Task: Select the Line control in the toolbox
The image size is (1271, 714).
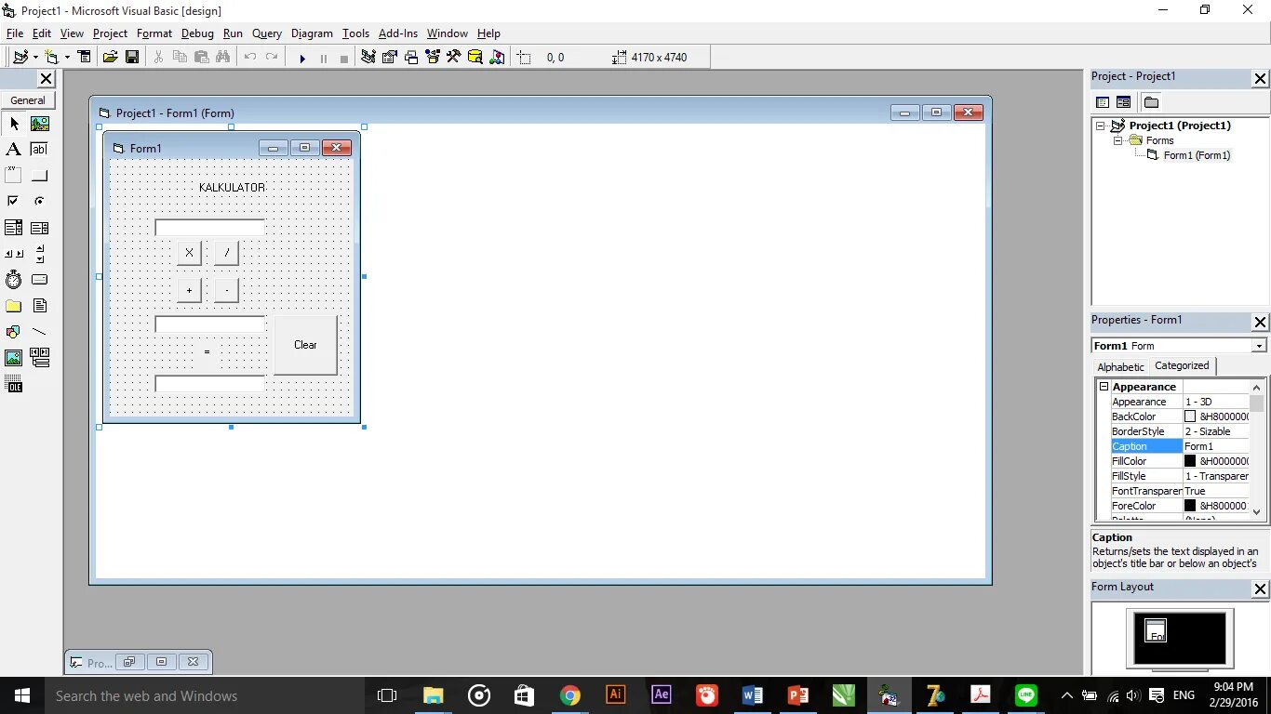Action: [40, 332]
